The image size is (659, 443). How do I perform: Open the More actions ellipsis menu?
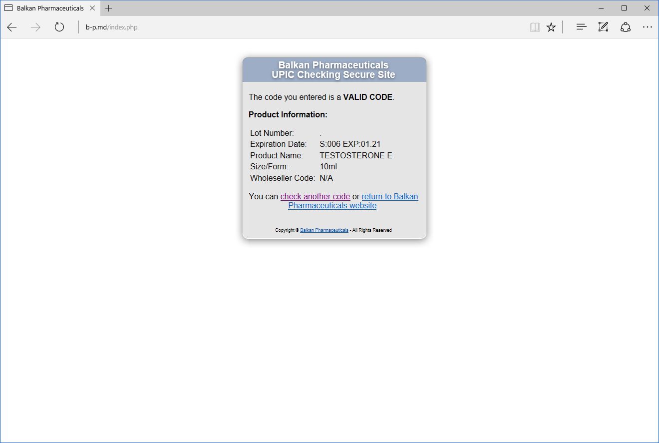pos(648,27)
